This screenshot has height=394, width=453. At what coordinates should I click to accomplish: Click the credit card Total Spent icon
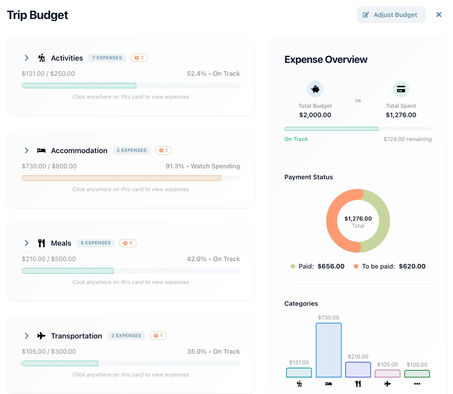[401, 89]
